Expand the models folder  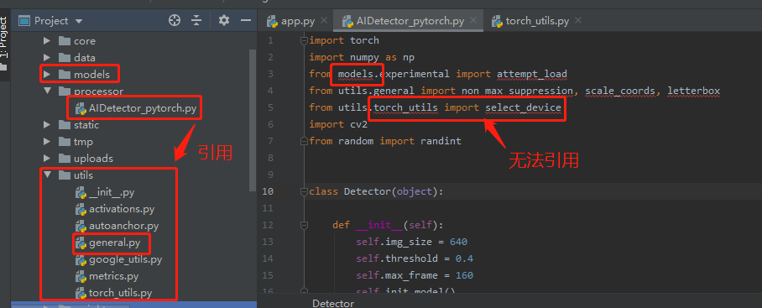[x=47, y=75]
